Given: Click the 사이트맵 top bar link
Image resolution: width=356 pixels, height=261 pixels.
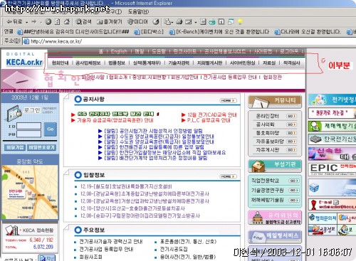Looking at the screenshot, I should [x=263, y=51].
